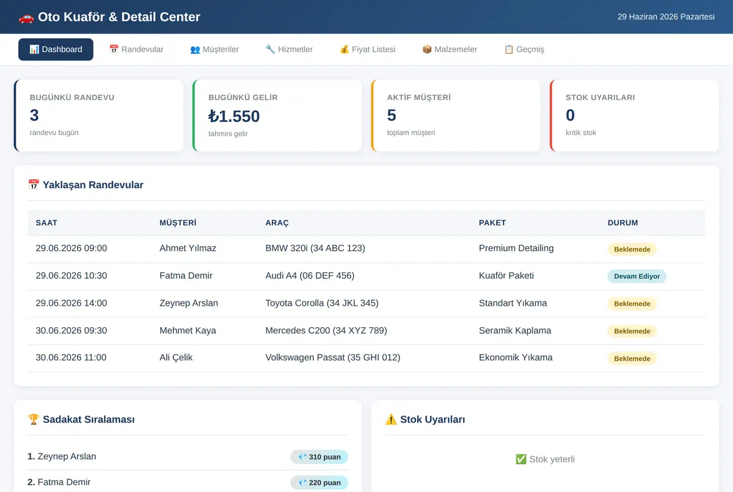
Task: Click the Aktif Müşteri stat card
Action: pyautogui.click(x=456, y=115)
